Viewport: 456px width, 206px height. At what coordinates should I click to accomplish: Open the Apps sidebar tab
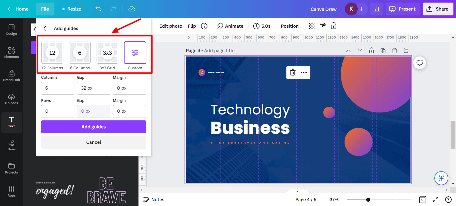point(11,192)
